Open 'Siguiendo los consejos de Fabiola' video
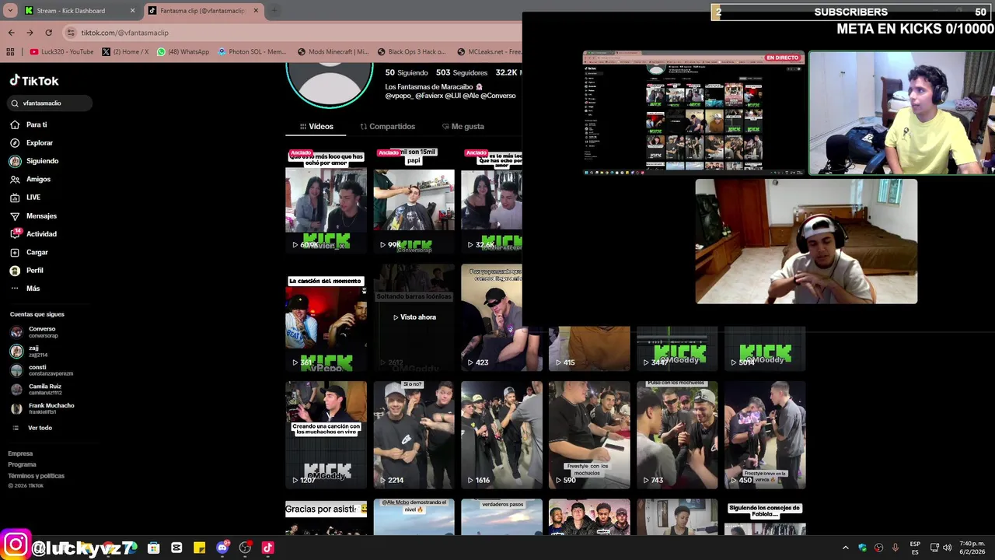Screen dimensions: 995x560 tap(765, 517)
